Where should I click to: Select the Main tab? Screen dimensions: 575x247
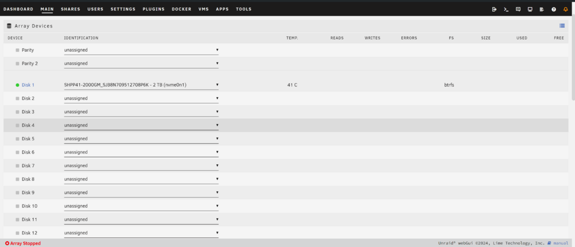point(47,9)
